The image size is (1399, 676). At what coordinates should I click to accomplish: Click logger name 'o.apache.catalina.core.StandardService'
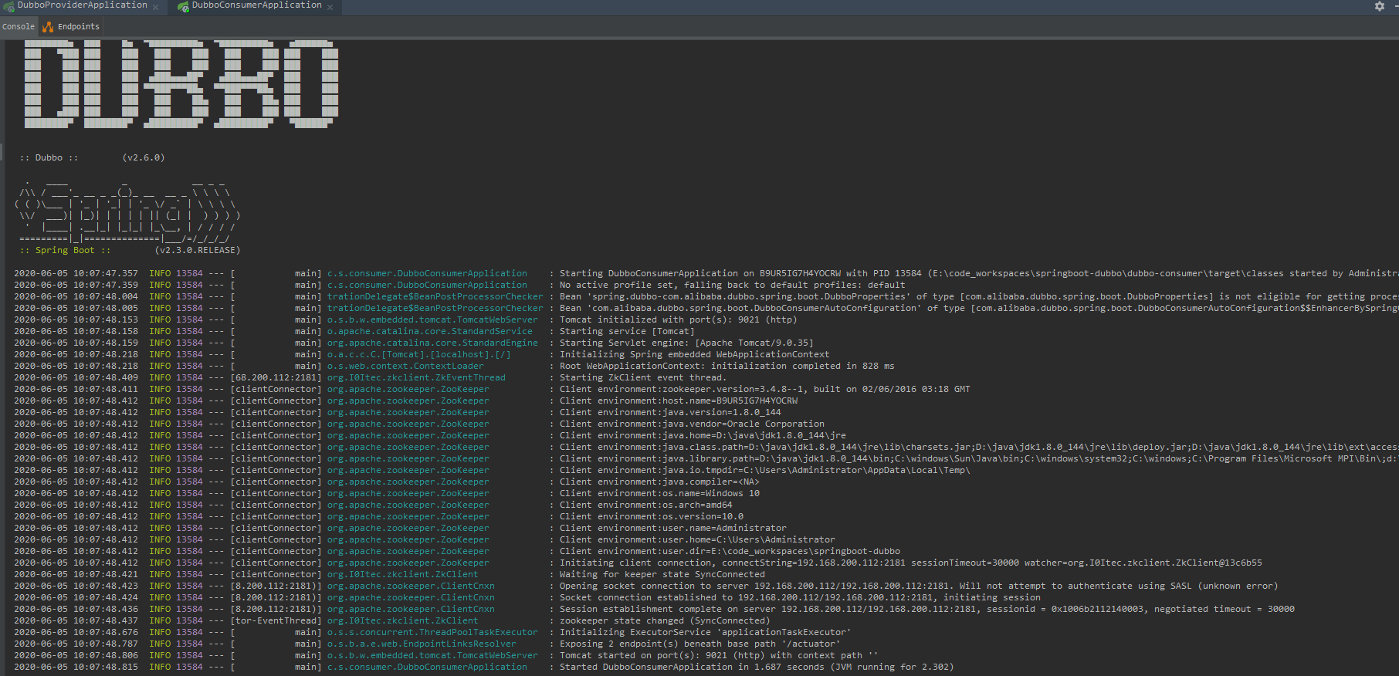point(429,331)
